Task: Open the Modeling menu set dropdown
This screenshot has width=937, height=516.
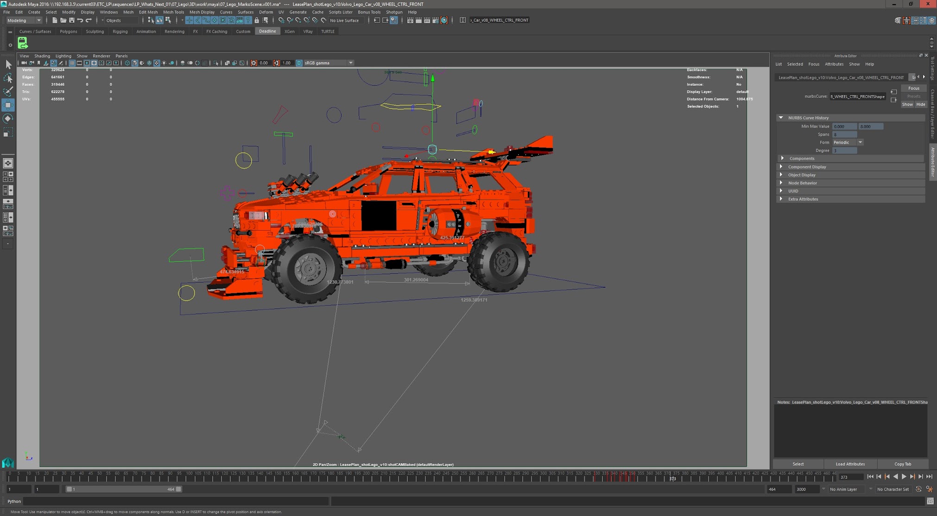Action: (24, 20)
